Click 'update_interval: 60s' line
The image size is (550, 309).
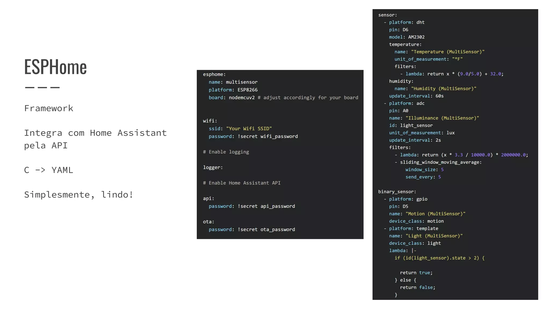pos(416,96)
